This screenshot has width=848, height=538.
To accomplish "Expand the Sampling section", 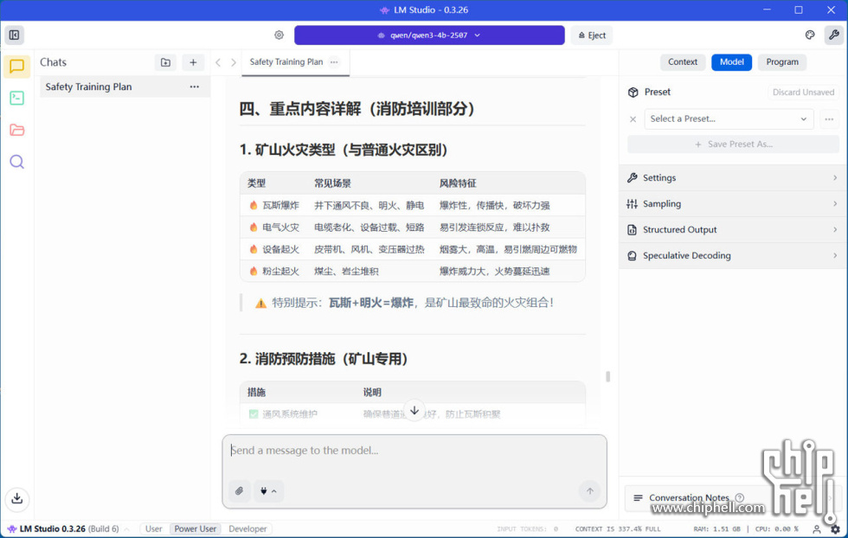I will [x=732, y=204].
